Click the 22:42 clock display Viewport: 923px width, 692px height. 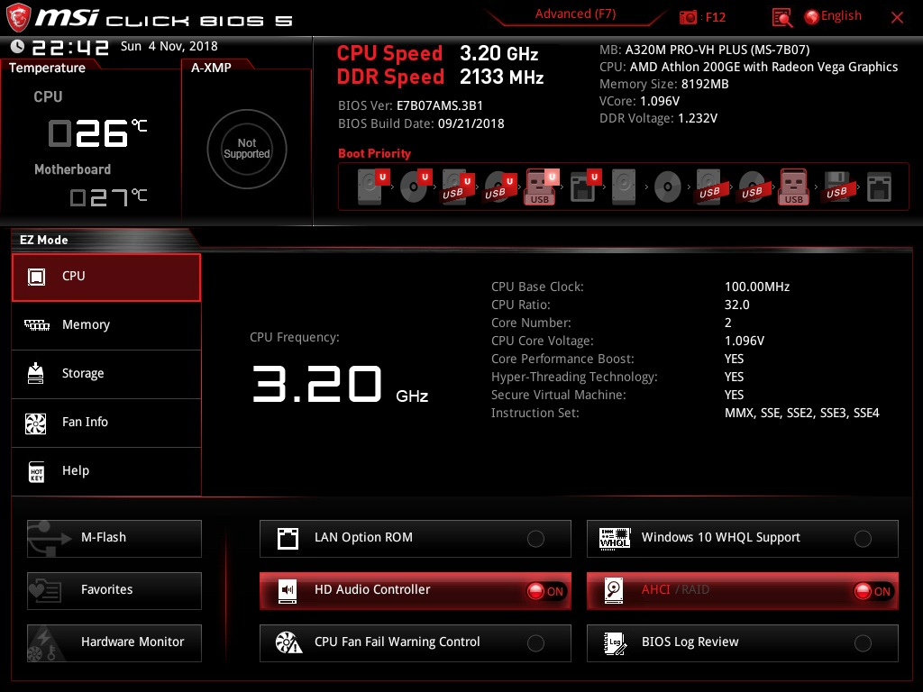click(x=70, y=47)
